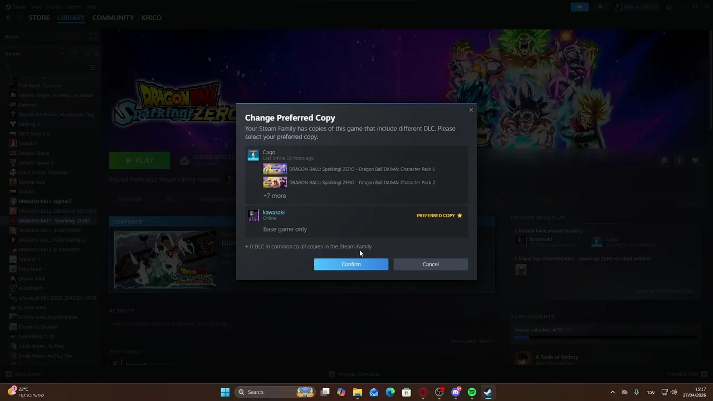Go back with the navigation arrow

[x=8, y=18]
